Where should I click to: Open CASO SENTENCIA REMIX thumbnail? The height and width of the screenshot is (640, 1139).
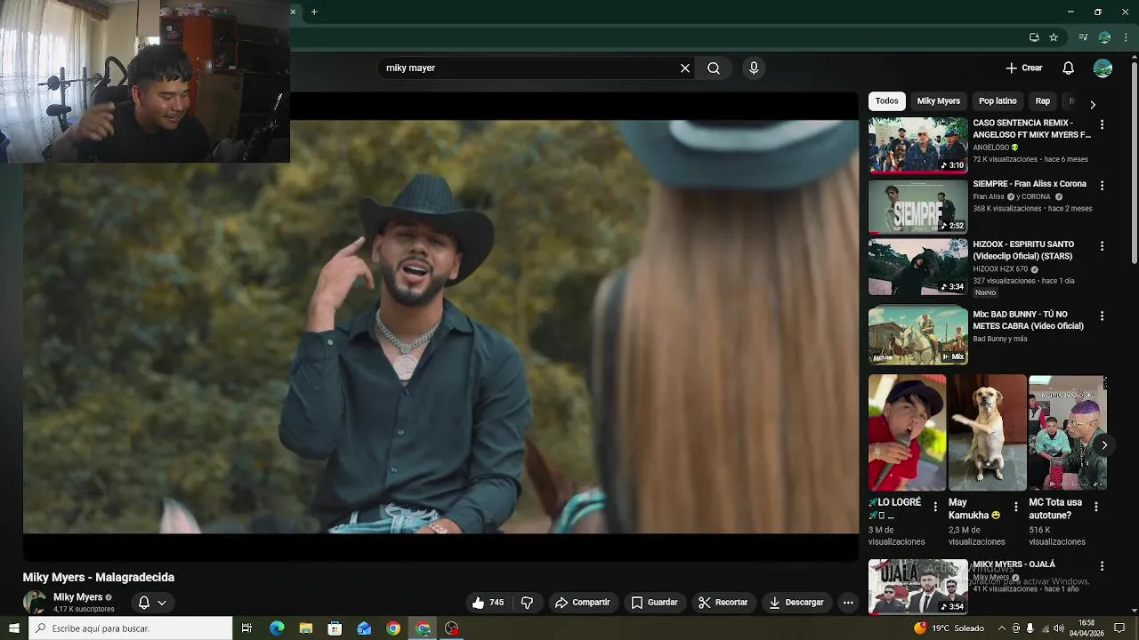pos(917,145)
